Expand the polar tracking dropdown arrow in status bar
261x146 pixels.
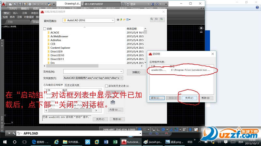click(x=167, y=129)
